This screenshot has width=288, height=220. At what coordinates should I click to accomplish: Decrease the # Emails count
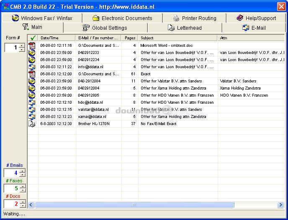coord(23,175)
